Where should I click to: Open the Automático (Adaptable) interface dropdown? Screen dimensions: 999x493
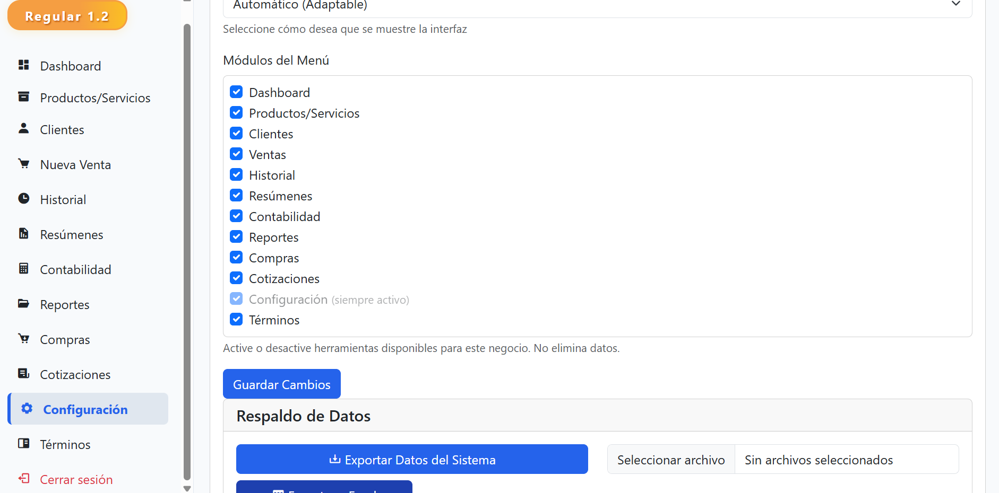(597, 5)
